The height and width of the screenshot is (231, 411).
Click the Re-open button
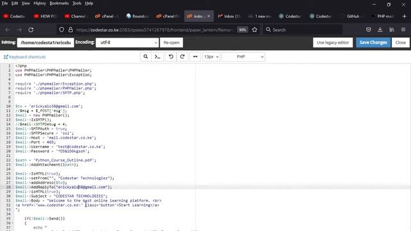171,42
